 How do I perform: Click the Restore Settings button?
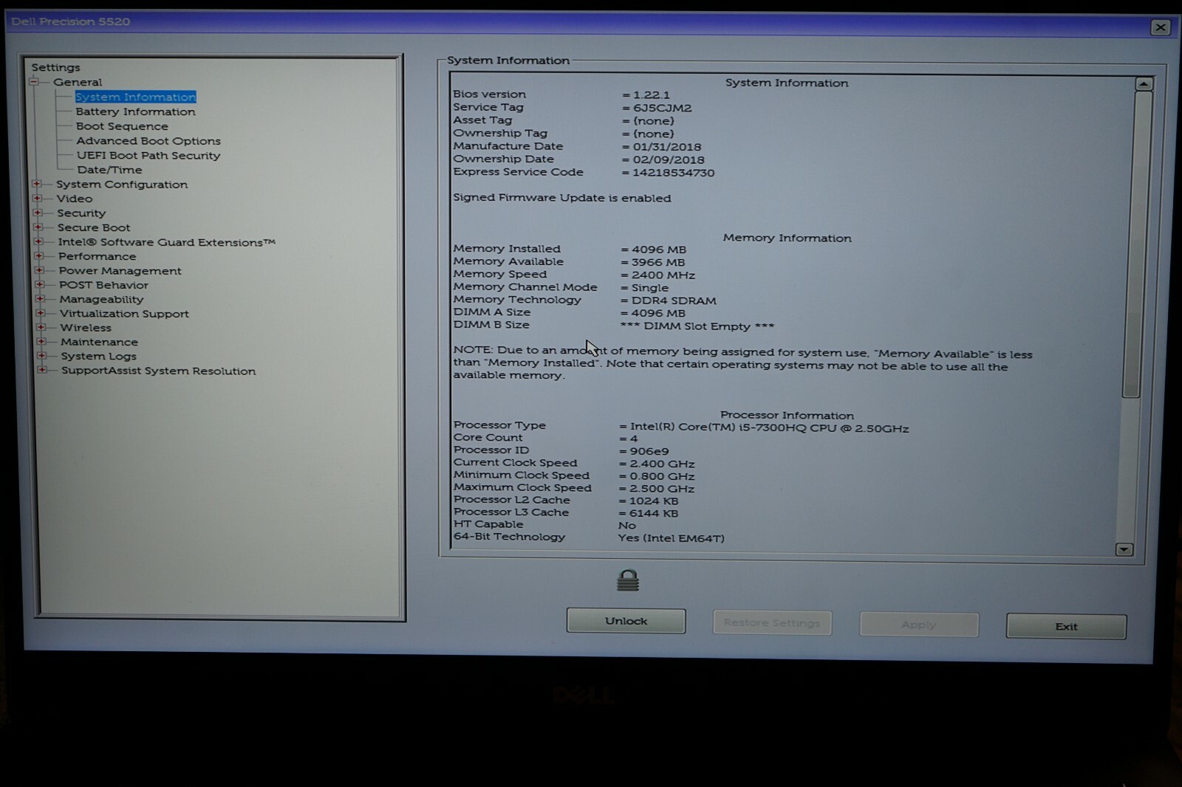[772, 622]
